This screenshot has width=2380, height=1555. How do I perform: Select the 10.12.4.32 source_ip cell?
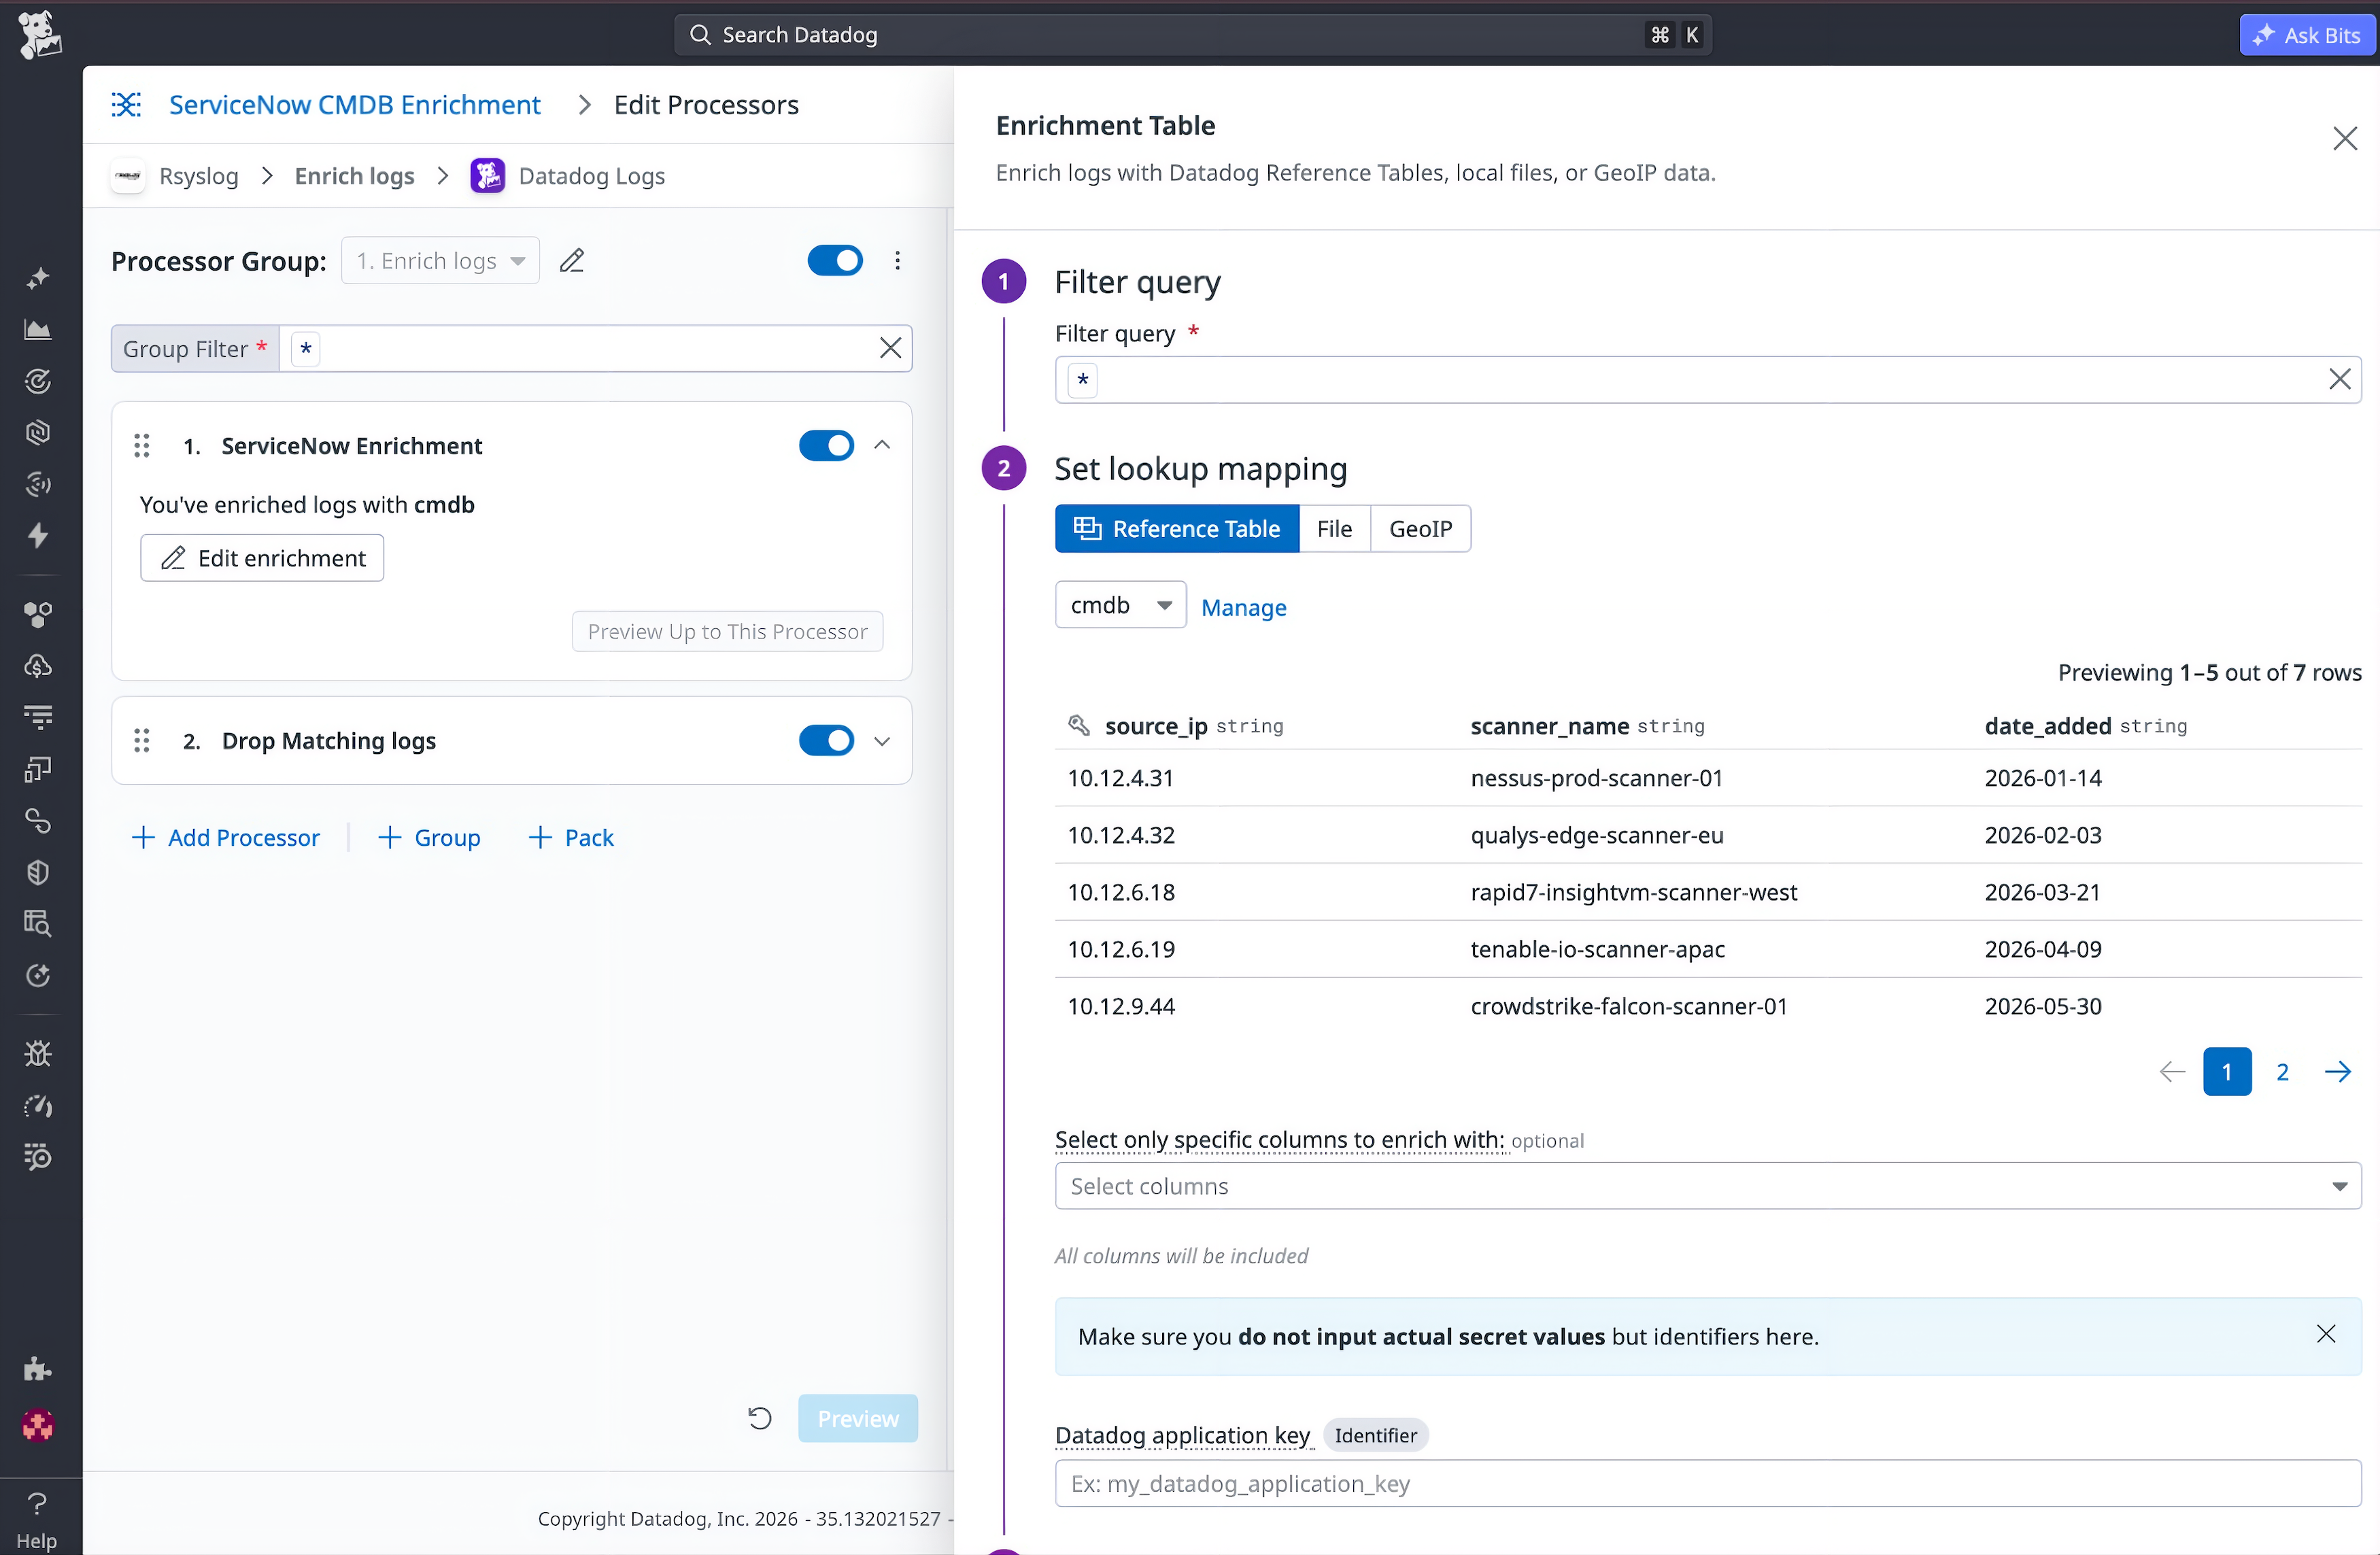tap(1121, 835)
